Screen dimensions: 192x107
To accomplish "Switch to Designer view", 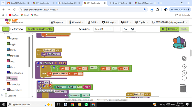I will [173, 29].
